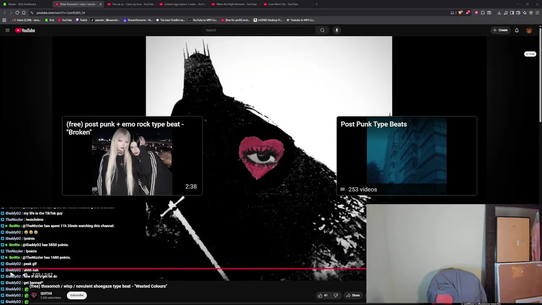This screenshot has height=305, width=542.
Task: Open the Youtube to MP4 Converter bookmark
Action: point(300,20)
